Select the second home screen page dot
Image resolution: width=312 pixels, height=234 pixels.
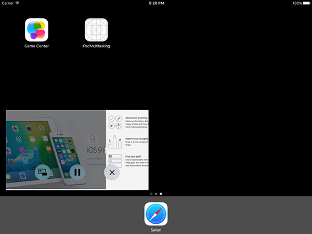click(161, 194)
